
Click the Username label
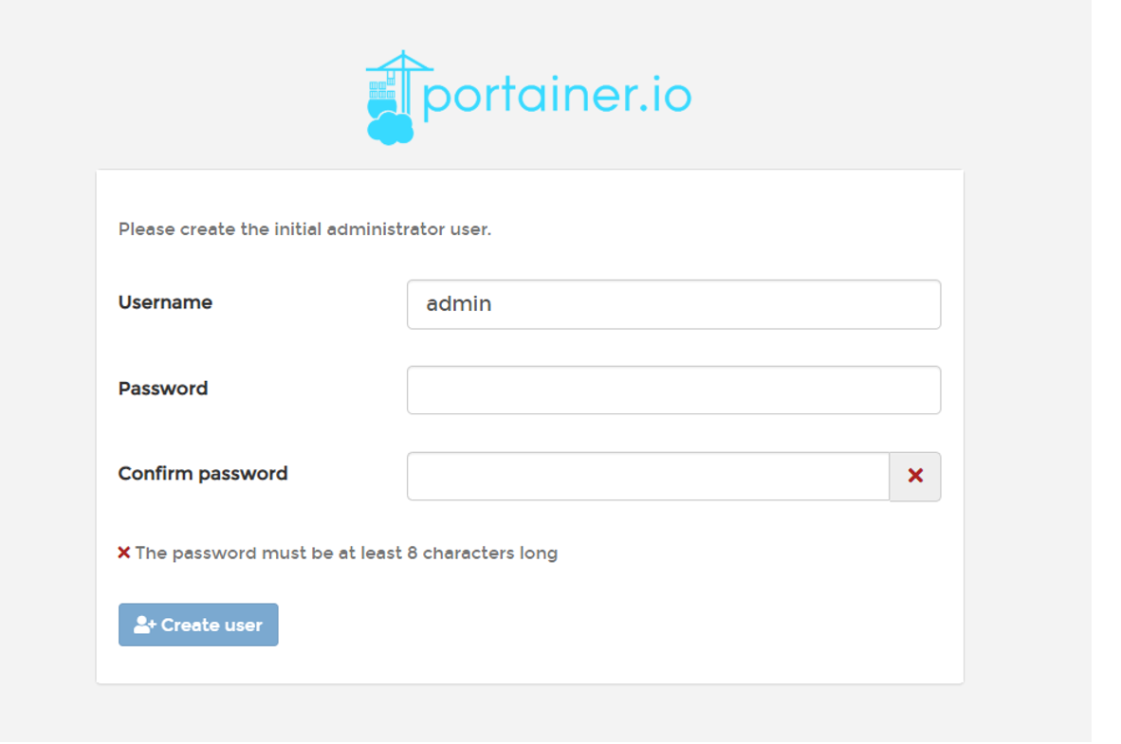[x=165, y=302]
